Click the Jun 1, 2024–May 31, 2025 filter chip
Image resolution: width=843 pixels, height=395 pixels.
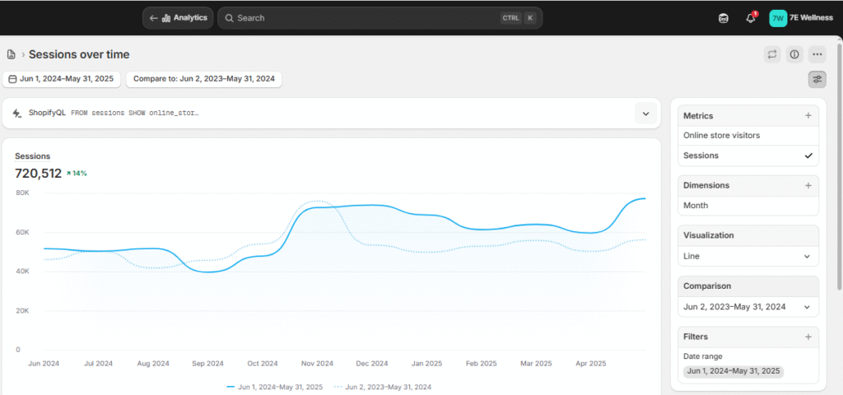pos(734,371)
